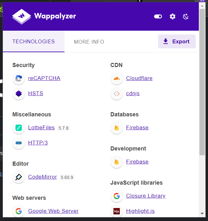
Task: Follow the HTTP/3 technology link
Action: click(x=38, y=143)
